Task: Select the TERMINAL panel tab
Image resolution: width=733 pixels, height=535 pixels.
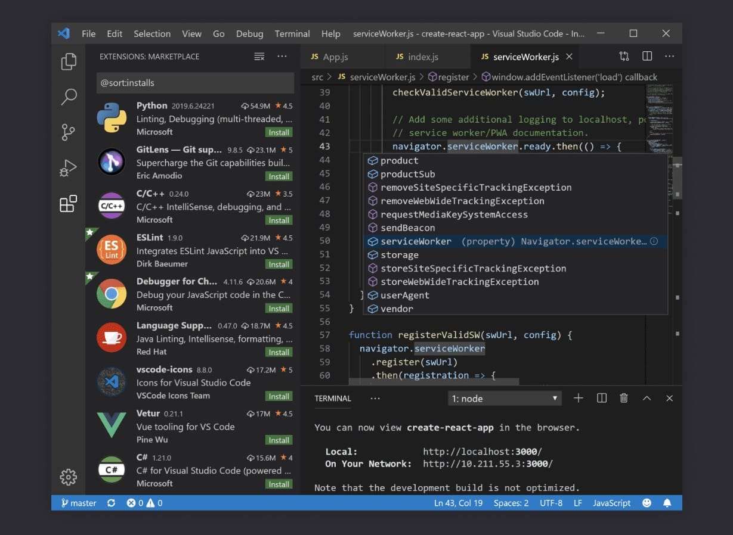Action: (x=333, y=398)
